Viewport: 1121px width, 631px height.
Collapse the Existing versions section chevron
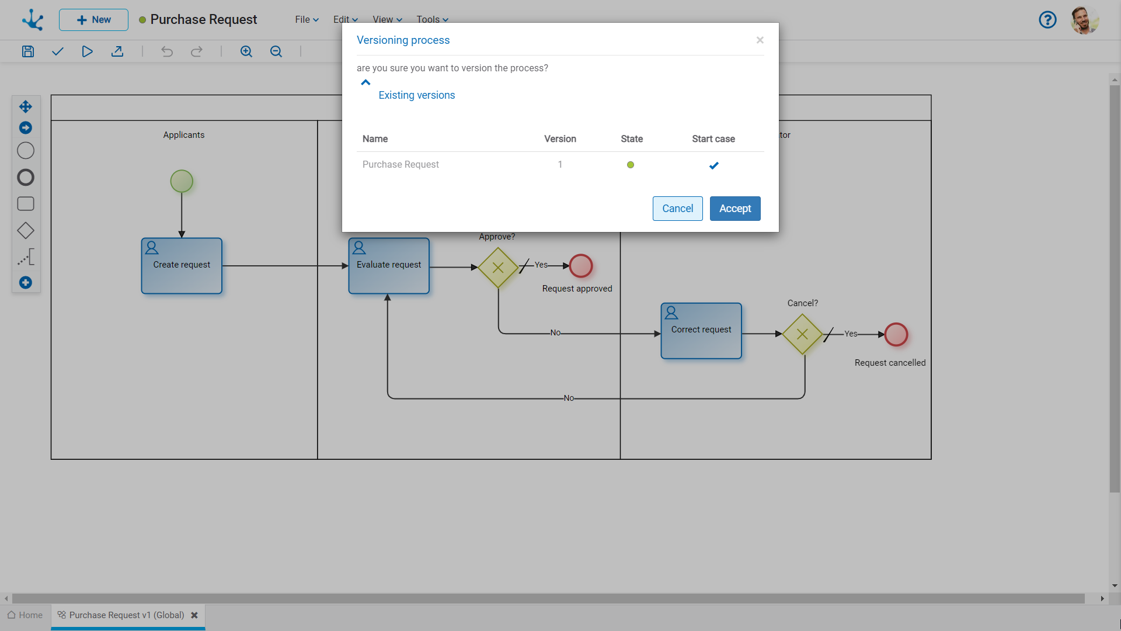[x=365, y=83]
